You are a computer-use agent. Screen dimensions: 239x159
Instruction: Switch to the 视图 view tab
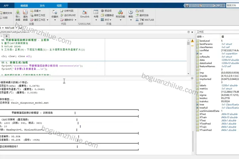pos(59,6)
